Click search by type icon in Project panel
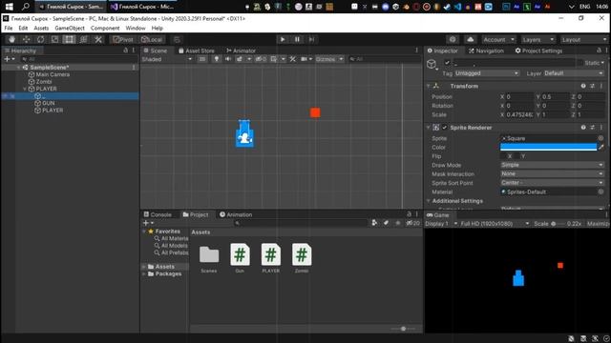 coord(374,223)
